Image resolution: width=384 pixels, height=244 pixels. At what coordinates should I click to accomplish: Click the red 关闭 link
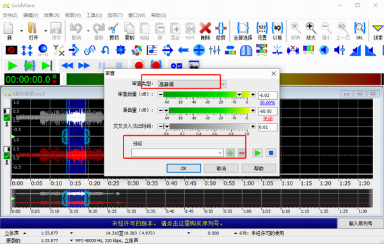268,119
